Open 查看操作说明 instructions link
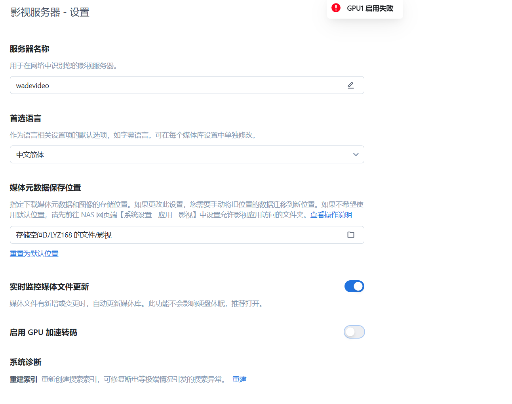 coord(331,215)
